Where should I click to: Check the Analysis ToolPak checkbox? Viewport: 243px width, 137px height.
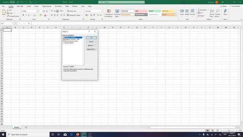(x=63, y=38)
